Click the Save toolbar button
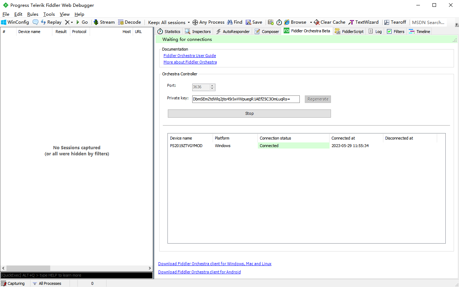 point(254,22)
